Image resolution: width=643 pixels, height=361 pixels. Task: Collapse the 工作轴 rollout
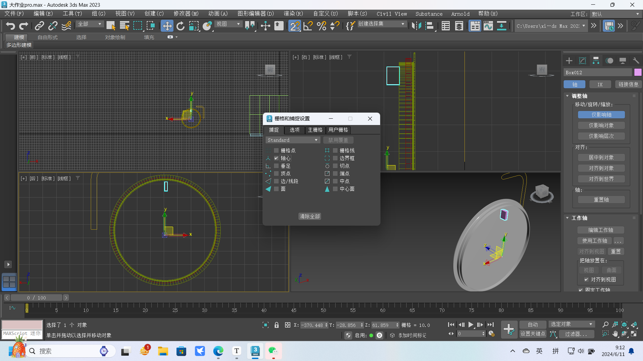tap(567, 218)
